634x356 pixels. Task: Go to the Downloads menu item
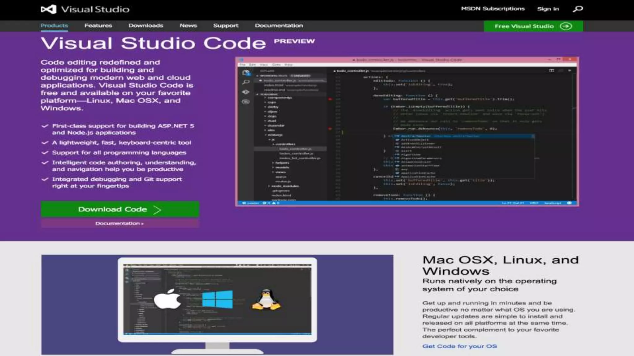(146, 26)
